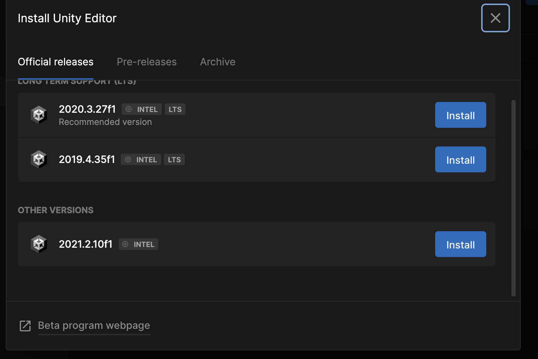This screenshot has width=538, height=359.
Task: Install Unity version 2020.3.27f1
Action: coord(460,115)
